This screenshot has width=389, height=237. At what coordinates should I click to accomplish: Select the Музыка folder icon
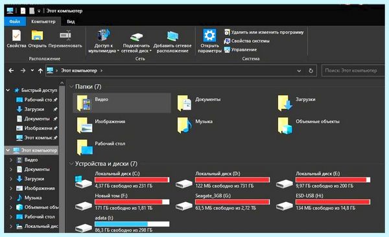pyautogui.click(x=184, y=125)
